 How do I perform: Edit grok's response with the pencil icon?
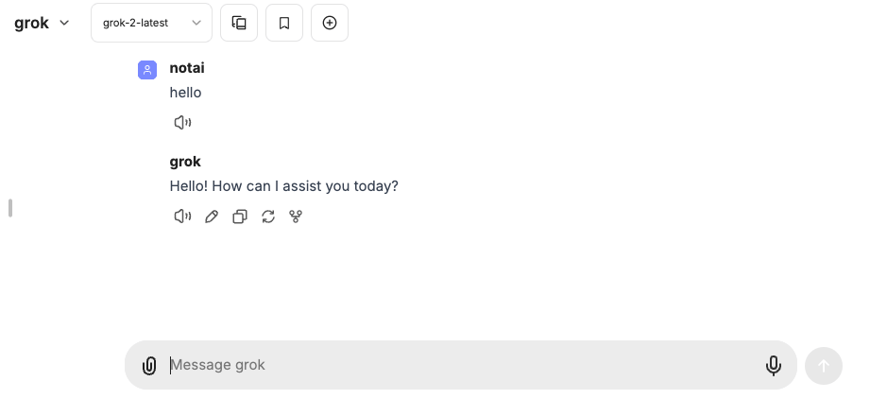212,217
